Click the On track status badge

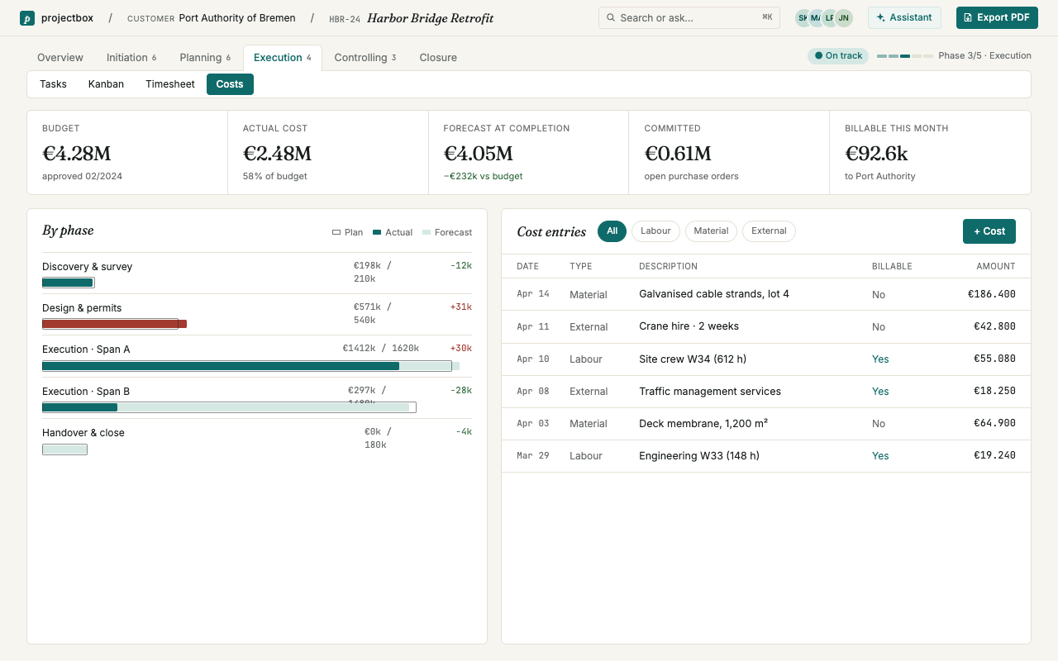[x=838, y=56]
